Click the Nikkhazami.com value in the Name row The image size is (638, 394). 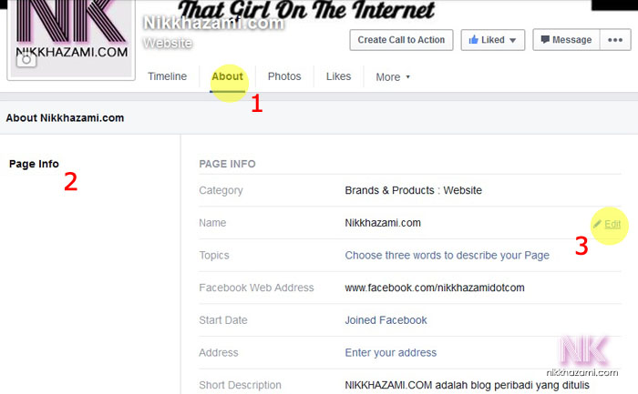[x=383, y=223]
